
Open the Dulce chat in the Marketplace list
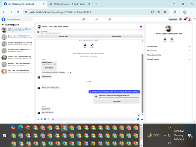(17, 37)
